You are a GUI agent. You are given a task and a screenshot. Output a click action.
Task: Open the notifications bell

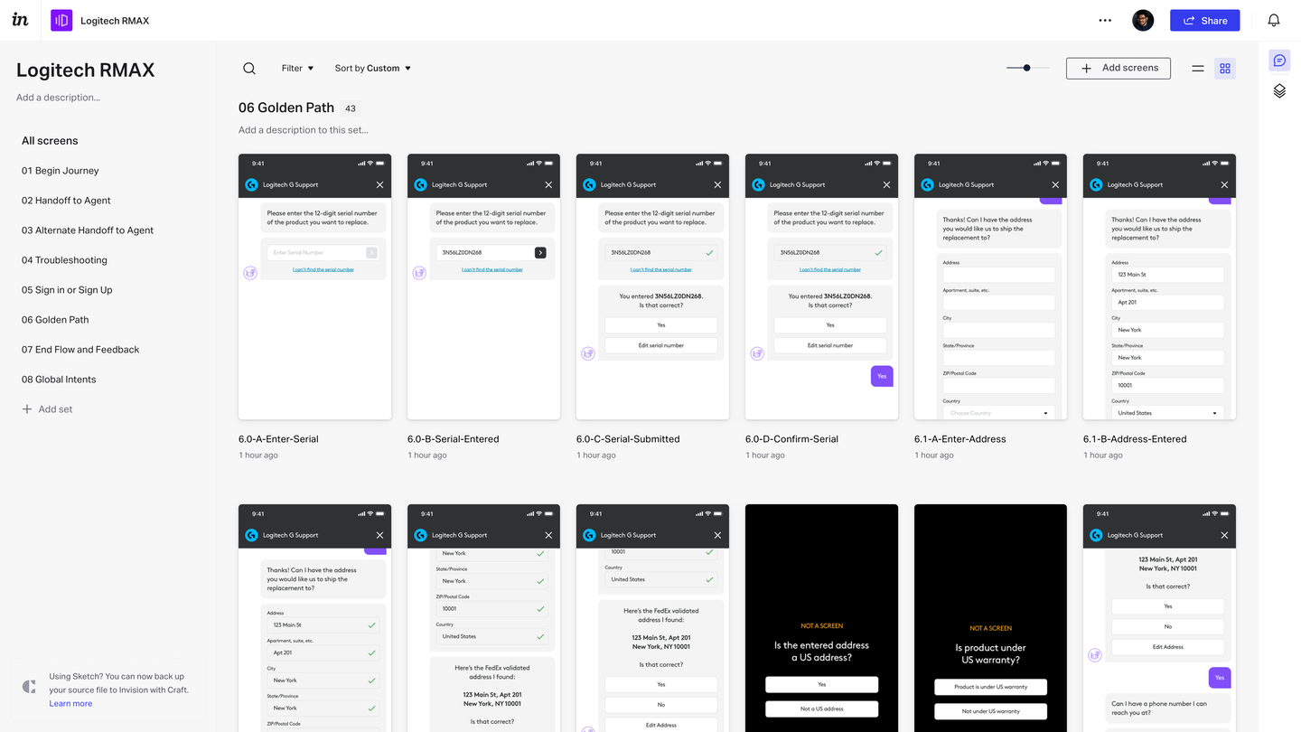click(x=1274, y=20)
